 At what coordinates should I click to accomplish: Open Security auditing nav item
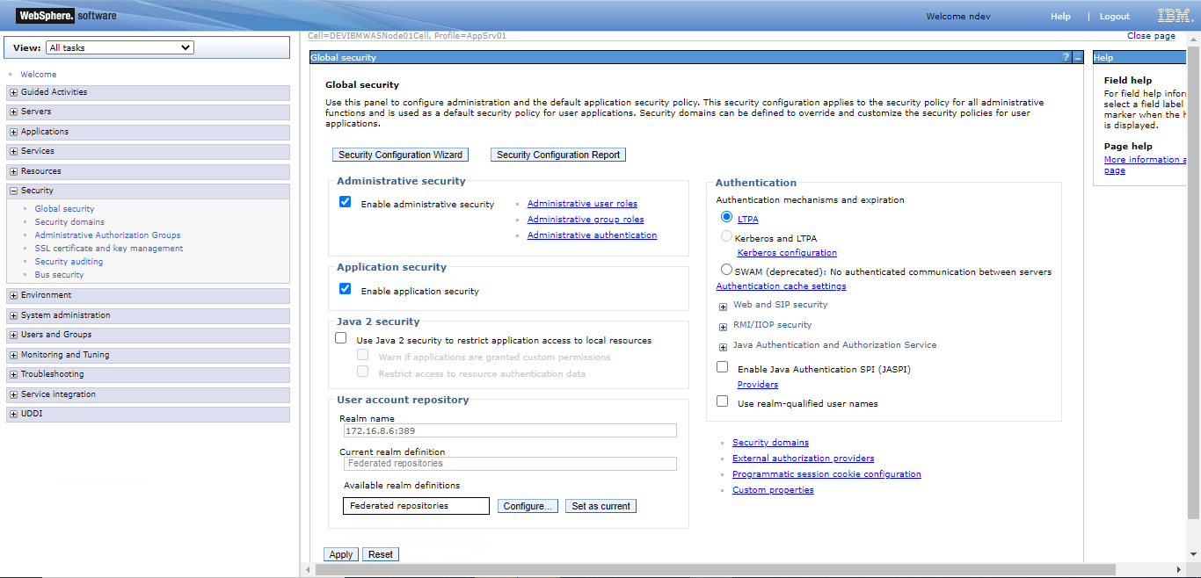click(x=69, y=262)
